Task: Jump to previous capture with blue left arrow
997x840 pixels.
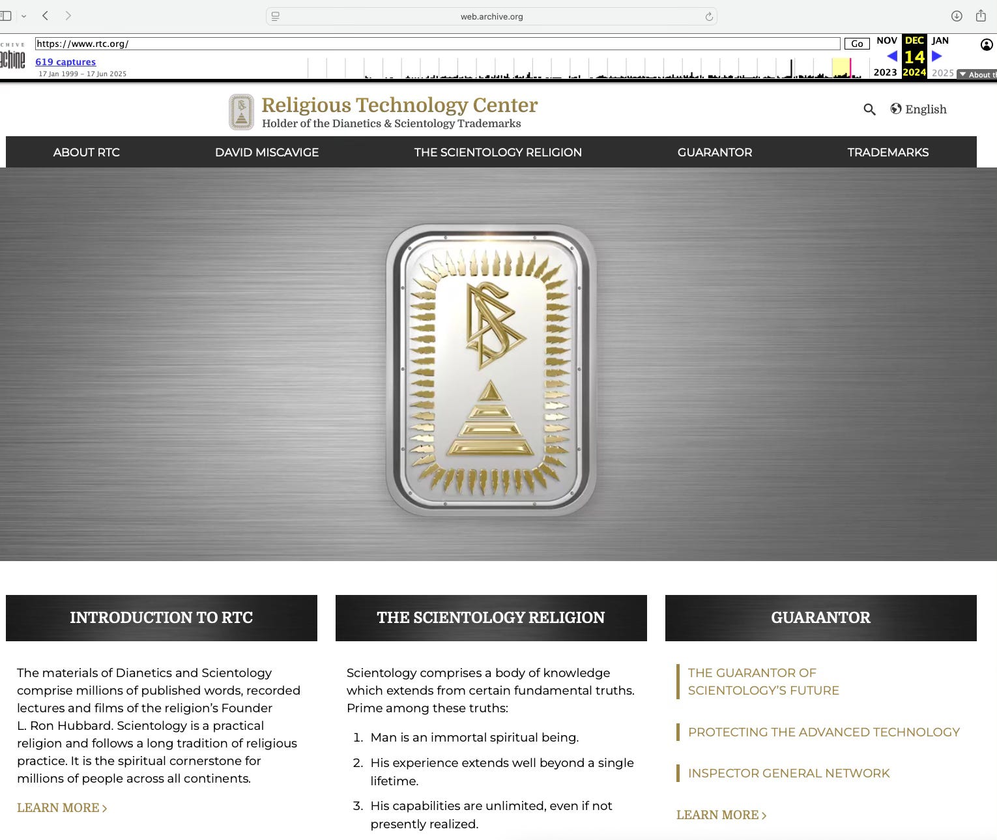Action: click(x=892, y=56)
